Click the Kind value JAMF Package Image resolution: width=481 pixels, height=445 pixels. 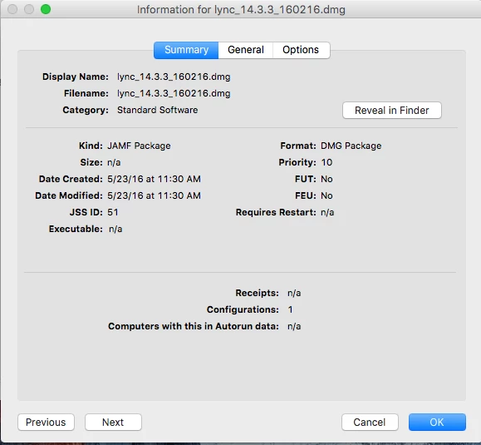[139, 146]
